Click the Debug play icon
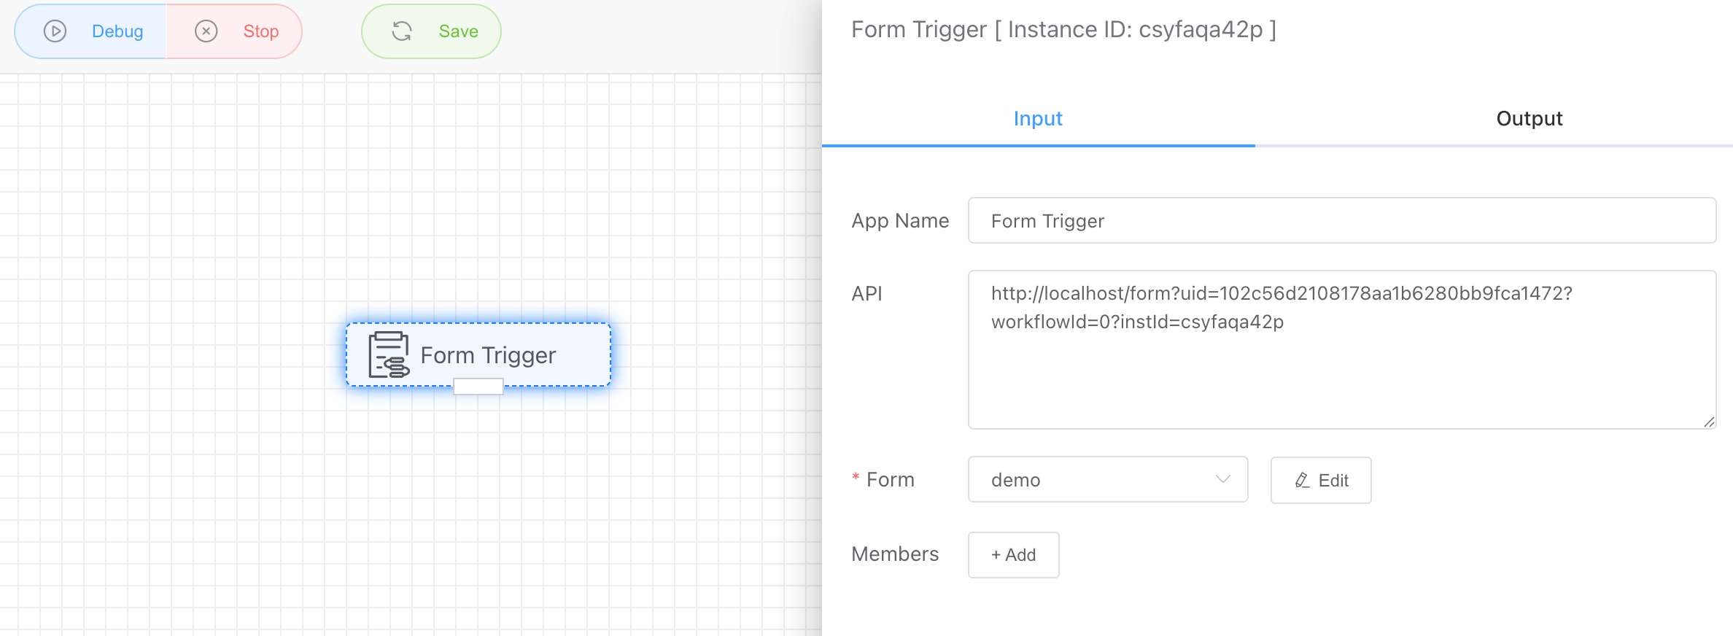This screenshot has width=1733, height=636. [55, 31]
